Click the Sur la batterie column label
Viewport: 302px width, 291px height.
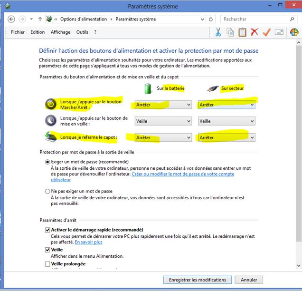click(170, 88)
